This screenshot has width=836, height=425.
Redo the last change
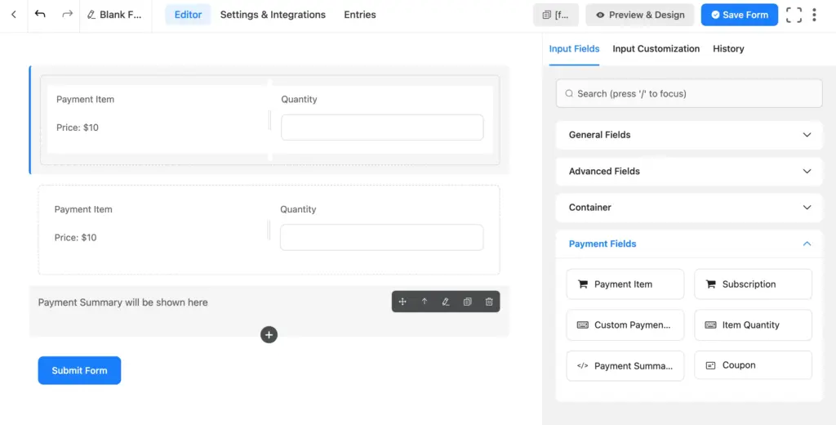[x=67, y=14]
